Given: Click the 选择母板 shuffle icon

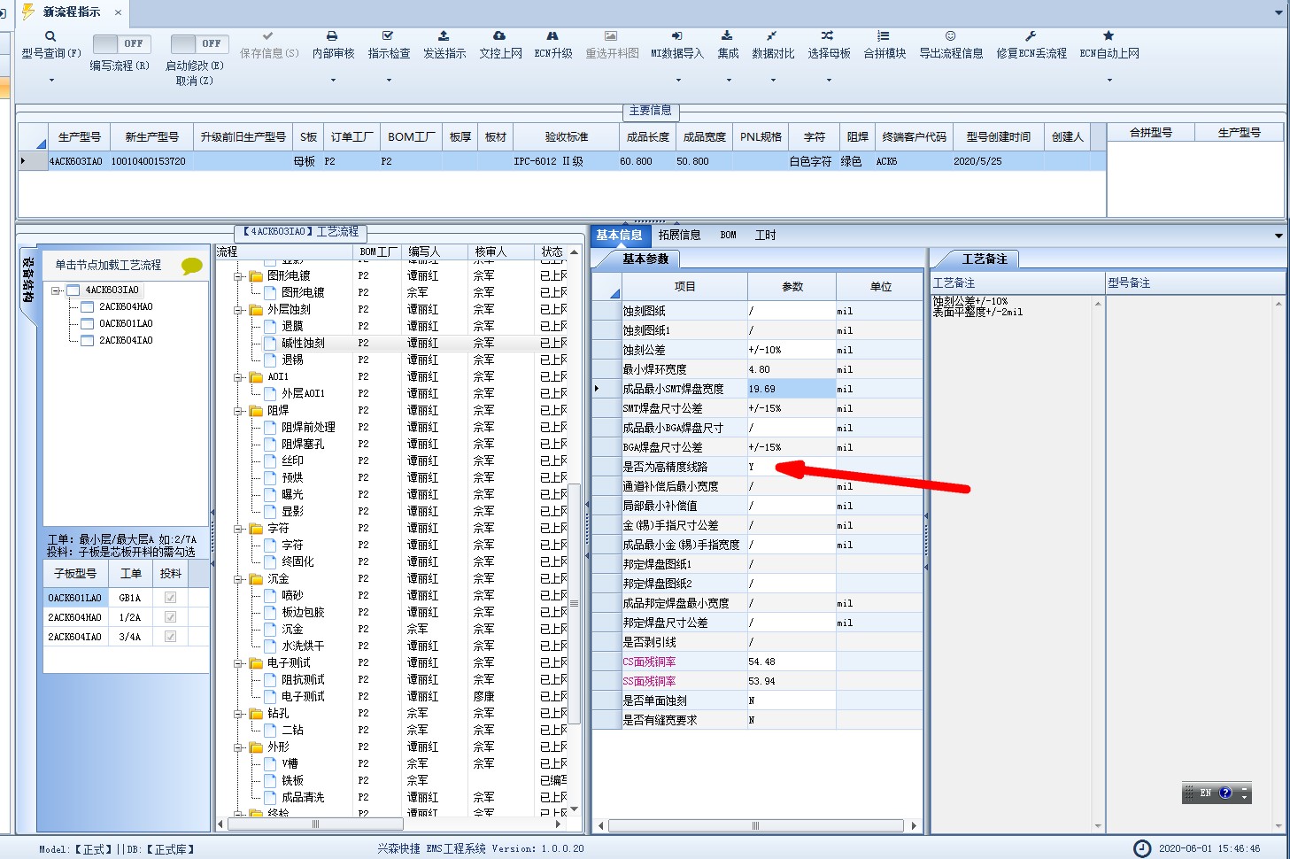Looking at the screenshot, I should 827,36.
